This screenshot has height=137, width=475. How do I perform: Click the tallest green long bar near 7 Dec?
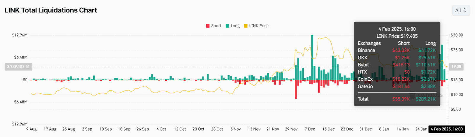pyautogui.click(x=312, y=56)
